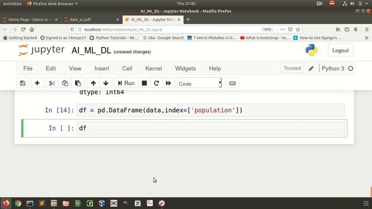
Task: Click the browser back arrow
Action: coord(5,30)
